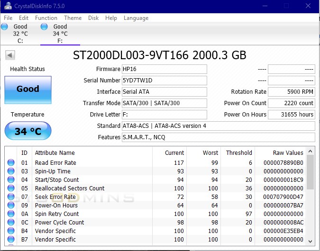Select the Reallocated Sectors Count row
The image size is (320, 251).
[155, 188]
